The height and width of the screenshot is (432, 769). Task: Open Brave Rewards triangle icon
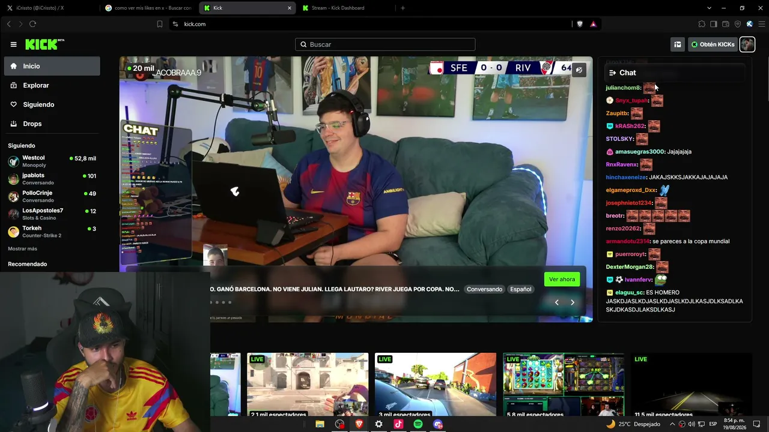[593, 24]
